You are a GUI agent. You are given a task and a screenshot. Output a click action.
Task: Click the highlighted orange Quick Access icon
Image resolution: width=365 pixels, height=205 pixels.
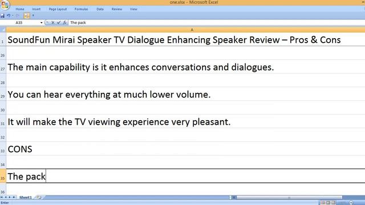[x=27, y=15]
